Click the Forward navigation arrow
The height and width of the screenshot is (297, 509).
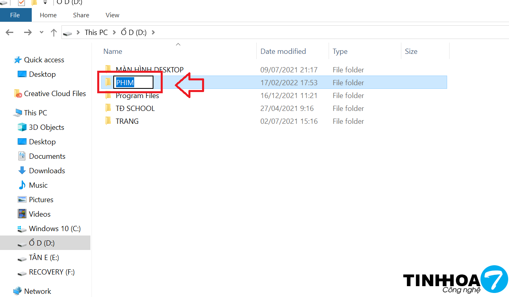click(27, 33)
